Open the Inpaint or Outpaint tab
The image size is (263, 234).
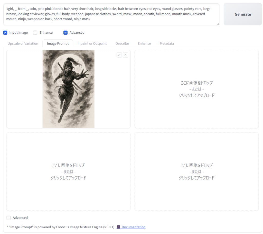tap(92, 43)
